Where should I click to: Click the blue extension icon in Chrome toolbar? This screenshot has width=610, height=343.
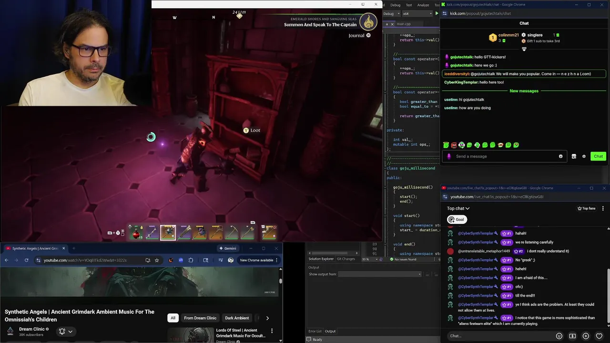pyautogui.click(x=181, y=260)
